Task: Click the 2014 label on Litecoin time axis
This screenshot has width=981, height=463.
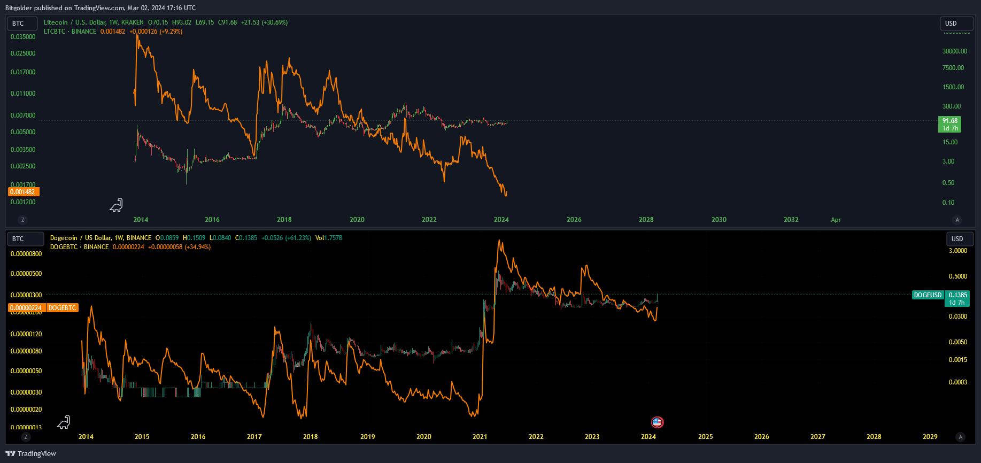Action: 141,220
